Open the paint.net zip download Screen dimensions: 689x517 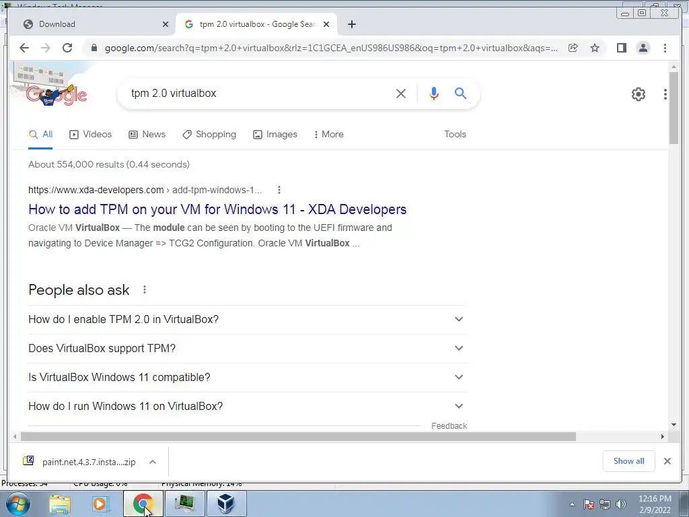click(x=89, y=462)
